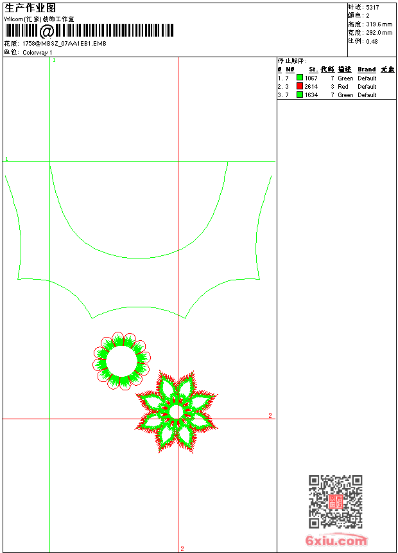The image size is (398, 553).
Task: Click the scale value 0.48
Action: [372, 42]
